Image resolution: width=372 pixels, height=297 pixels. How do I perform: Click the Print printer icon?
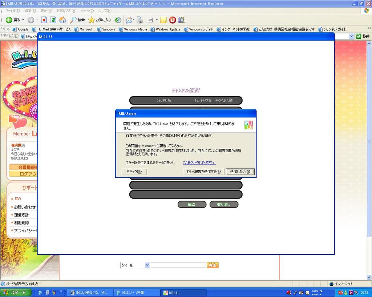[x=139, y=20]
